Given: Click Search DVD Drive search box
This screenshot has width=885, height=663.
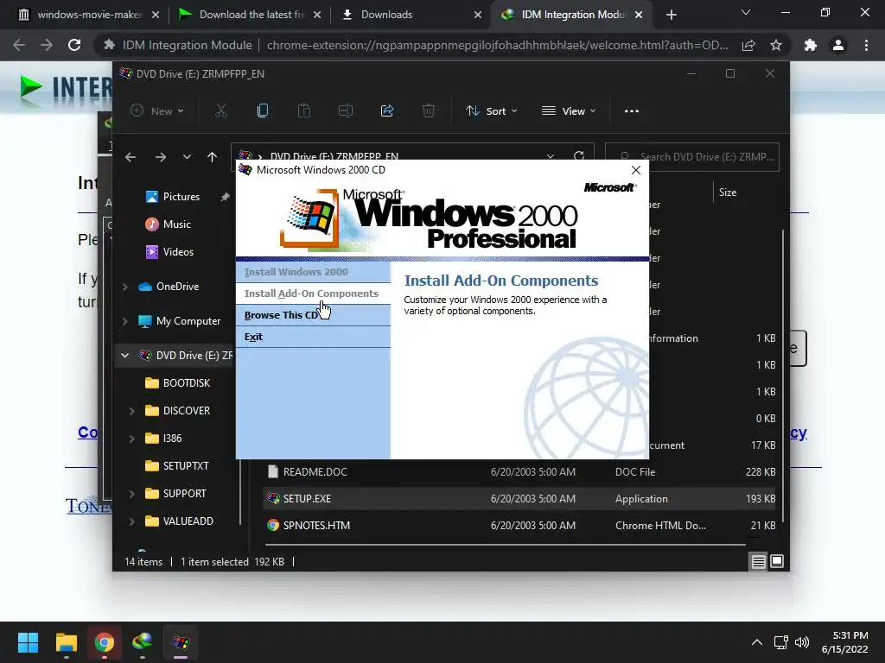Looking at the screenshot, I should [x=692, y=157].
